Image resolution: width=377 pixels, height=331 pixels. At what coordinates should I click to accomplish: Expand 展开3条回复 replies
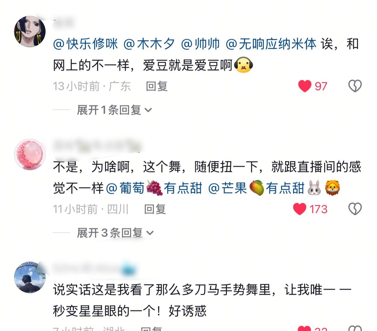(x=115, y=233)
